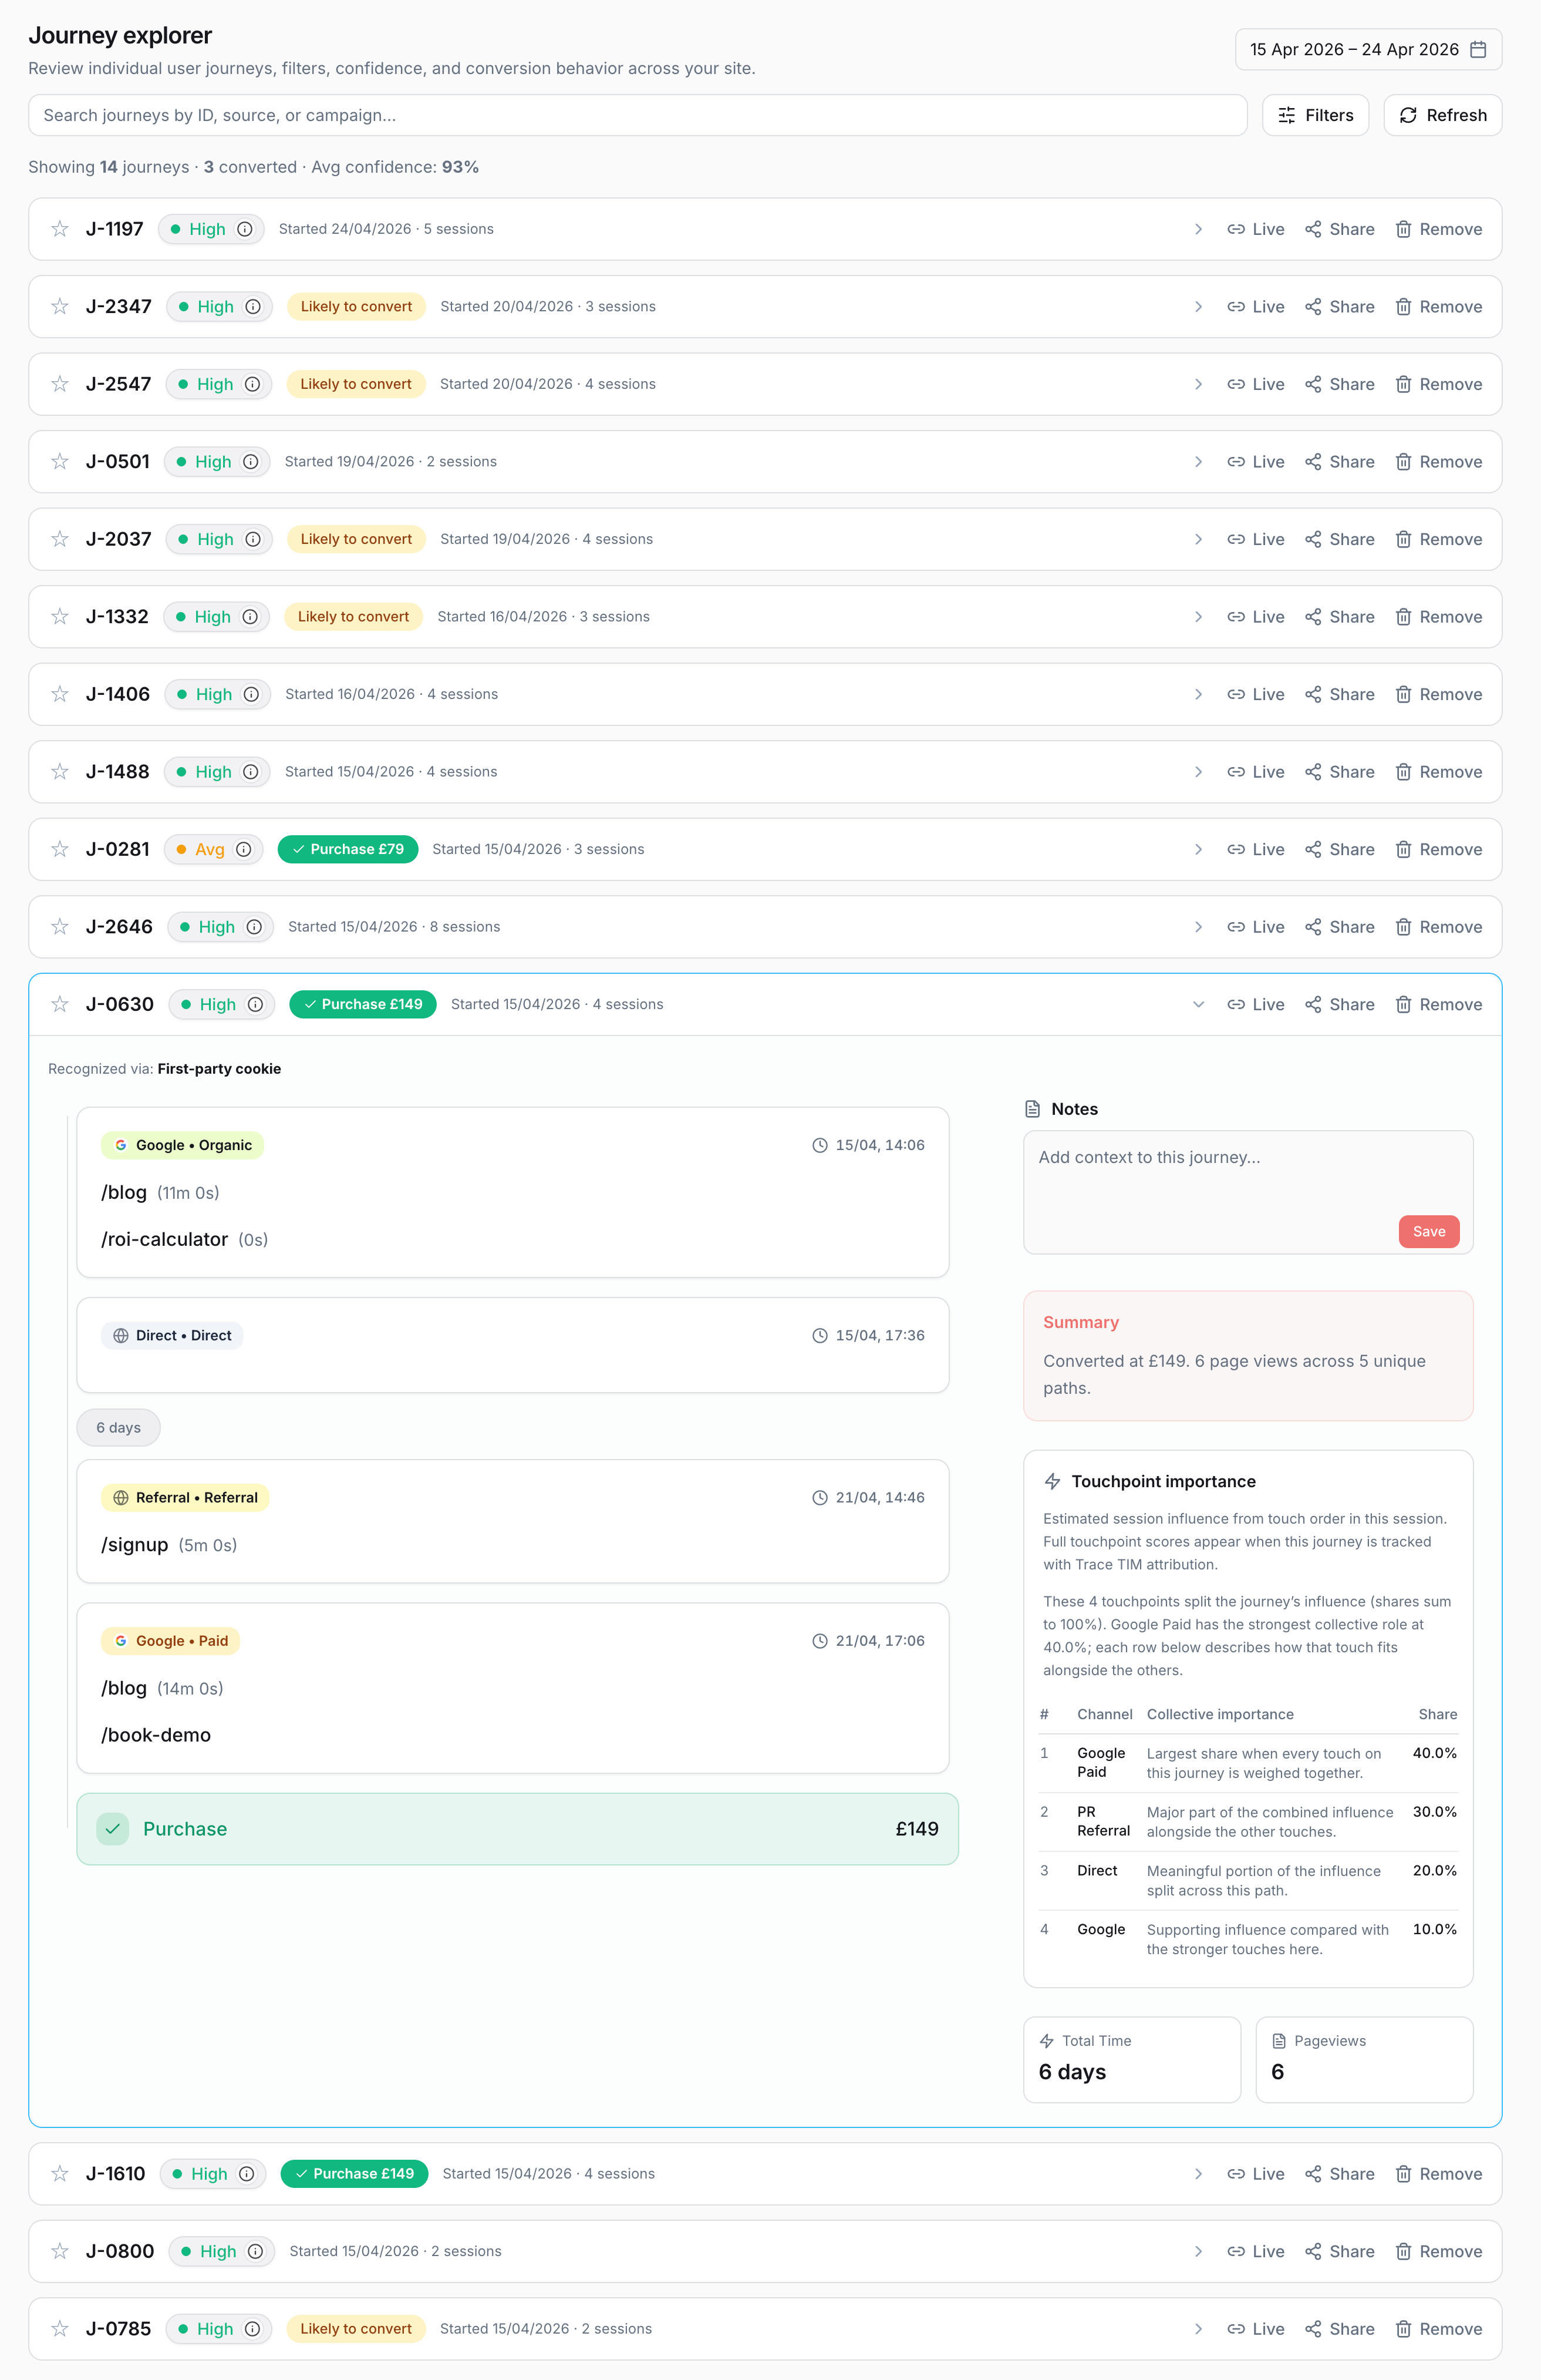The width and height of the screenshot is (1541, 2380).
Task: Expand journey J-0785 at the bottom
Action: pos(1198,2328)
